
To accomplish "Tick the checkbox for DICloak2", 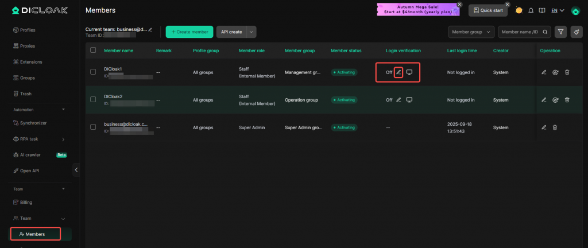I will [93, 100].
